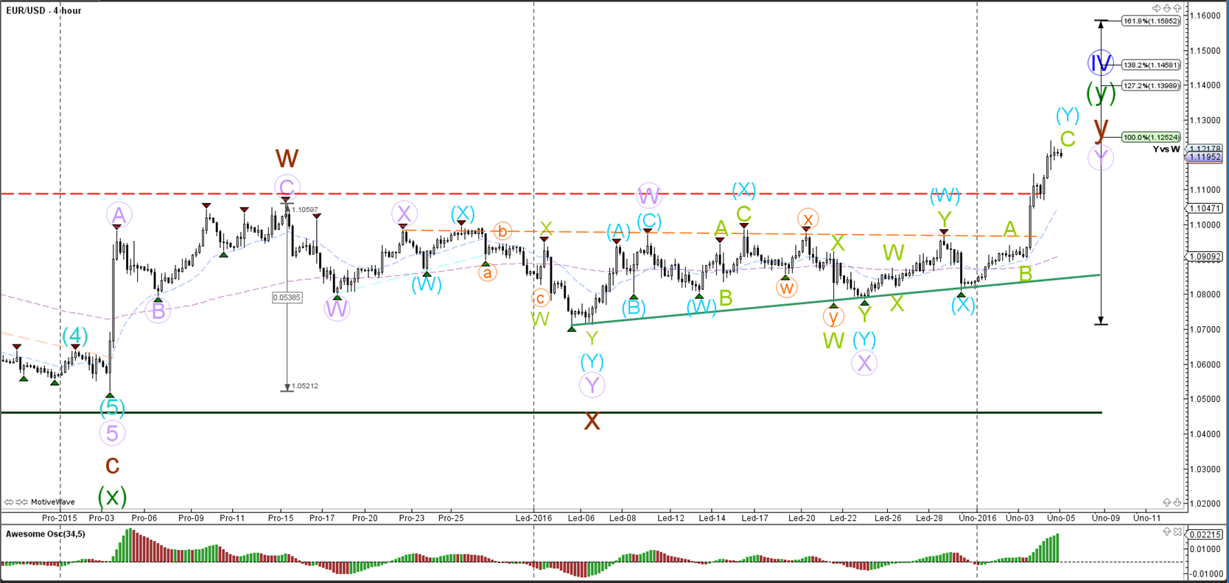The width and height of the screenshot is (1229, 583).
Task: Select the green (y) label under IV
Action: click(x=1101, y=93)
